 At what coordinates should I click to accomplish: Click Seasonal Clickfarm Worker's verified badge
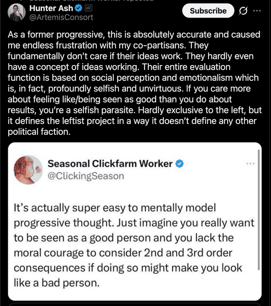tap(180, 164)
